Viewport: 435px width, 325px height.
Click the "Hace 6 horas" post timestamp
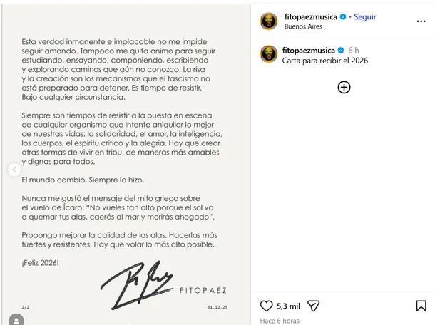point(280,321)
